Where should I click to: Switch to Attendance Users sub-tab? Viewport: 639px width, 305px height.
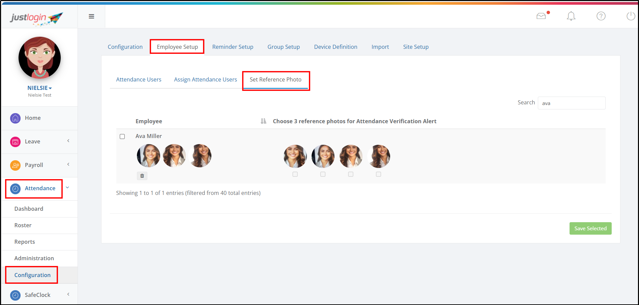pos(139,79)
